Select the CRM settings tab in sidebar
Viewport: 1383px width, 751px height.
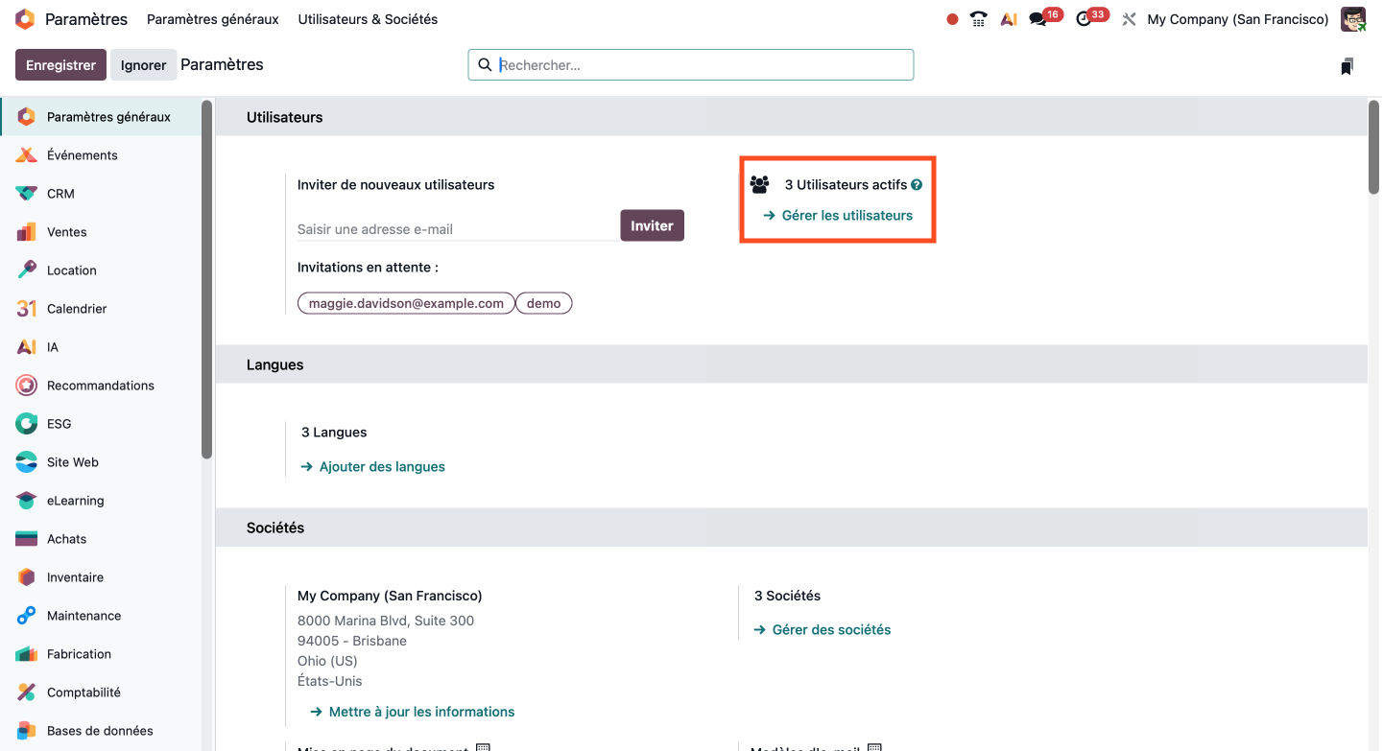(x=60, y=194)
